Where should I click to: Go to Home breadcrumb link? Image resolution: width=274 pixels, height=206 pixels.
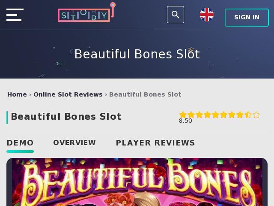click(x=17, y=94)
